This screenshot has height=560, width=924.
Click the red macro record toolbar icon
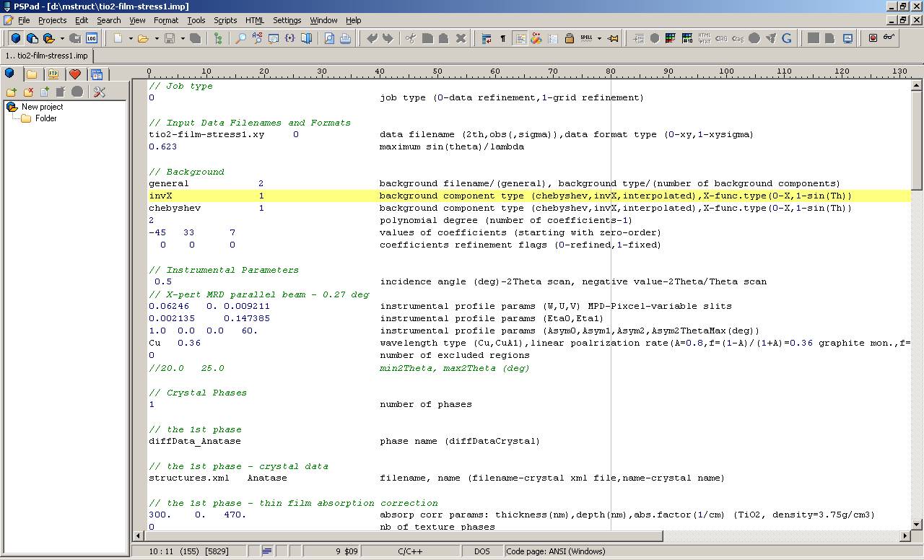873,38
